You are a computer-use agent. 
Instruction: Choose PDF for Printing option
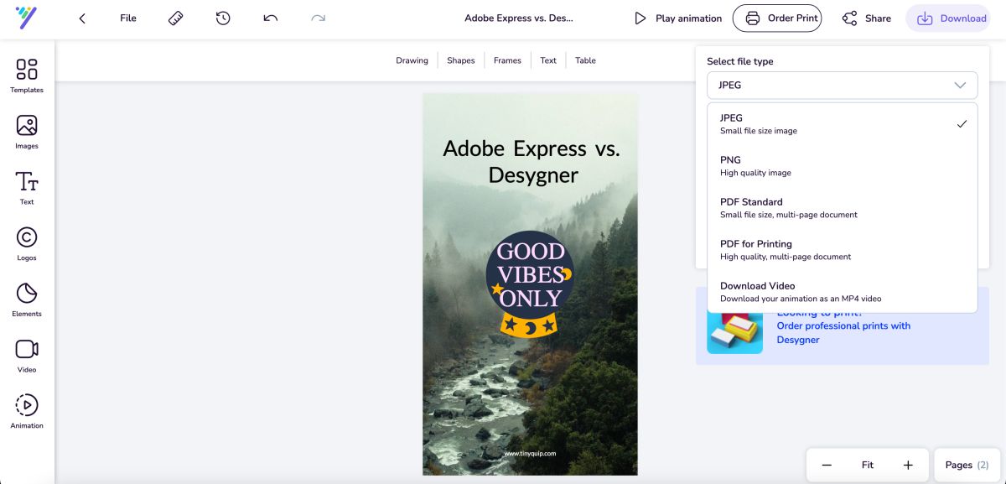click(x=842, y=250)
